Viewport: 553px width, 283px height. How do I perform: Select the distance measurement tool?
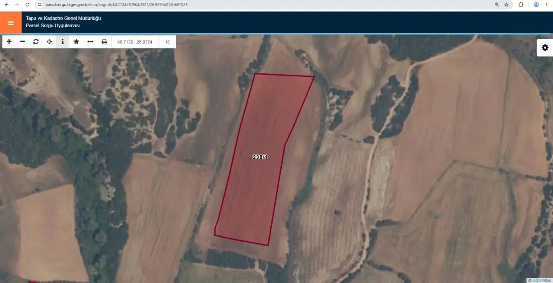(x=90, y=42)
